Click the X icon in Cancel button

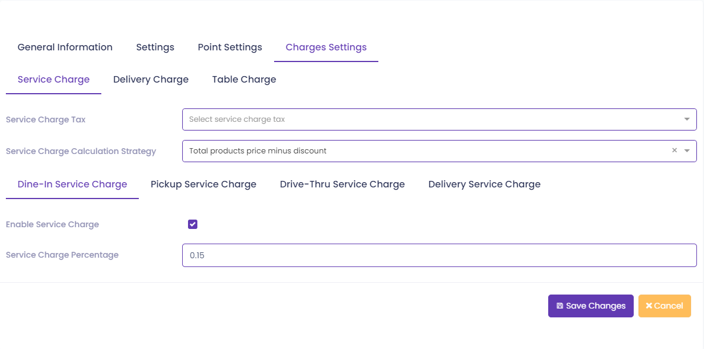(649, 306)
